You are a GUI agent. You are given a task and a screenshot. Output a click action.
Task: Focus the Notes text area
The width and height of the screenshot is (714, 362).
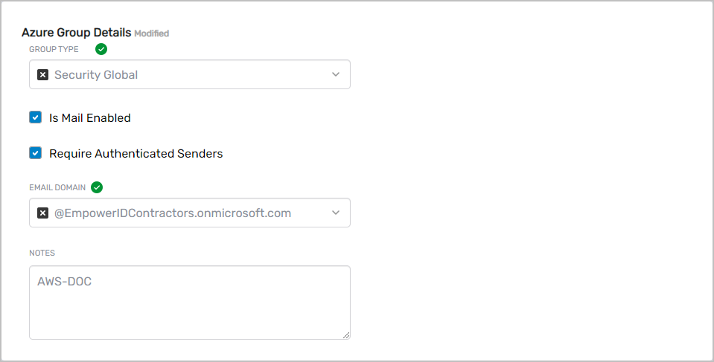(190, 312)
